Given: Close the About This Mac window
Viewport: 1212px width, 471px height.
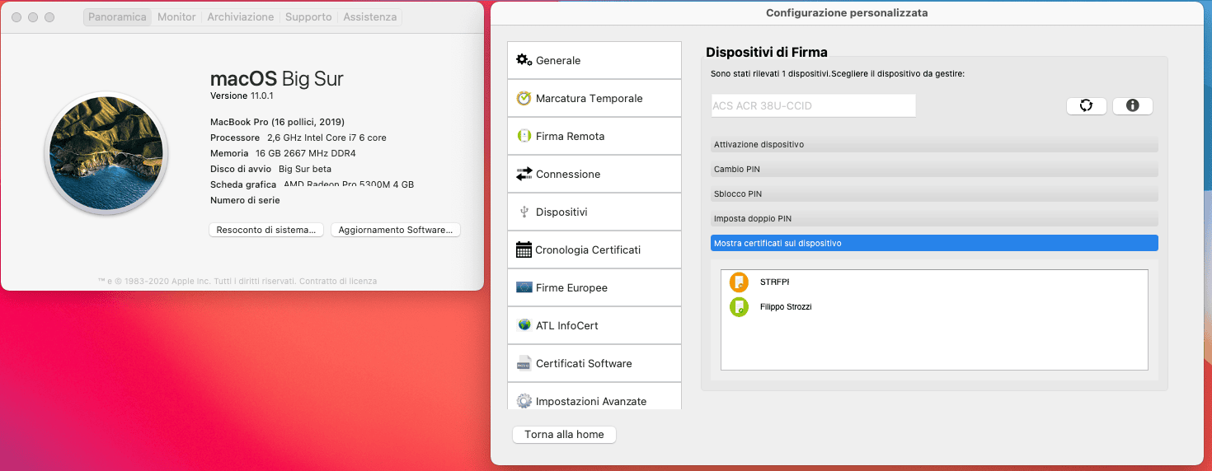Looking at the screenshot, I should pyautogui.click(x=17, y=16).
